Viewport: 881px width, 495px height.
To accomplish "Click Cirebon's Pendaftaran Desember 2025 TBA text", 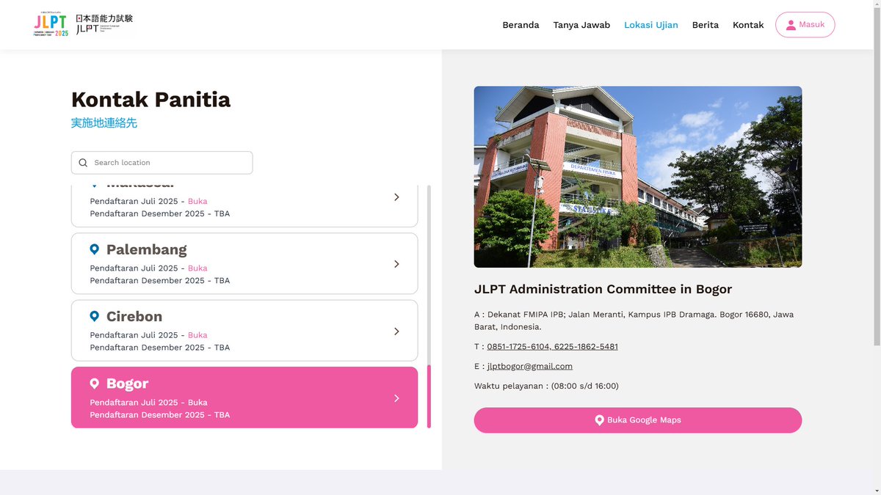I will coord(159,348).
